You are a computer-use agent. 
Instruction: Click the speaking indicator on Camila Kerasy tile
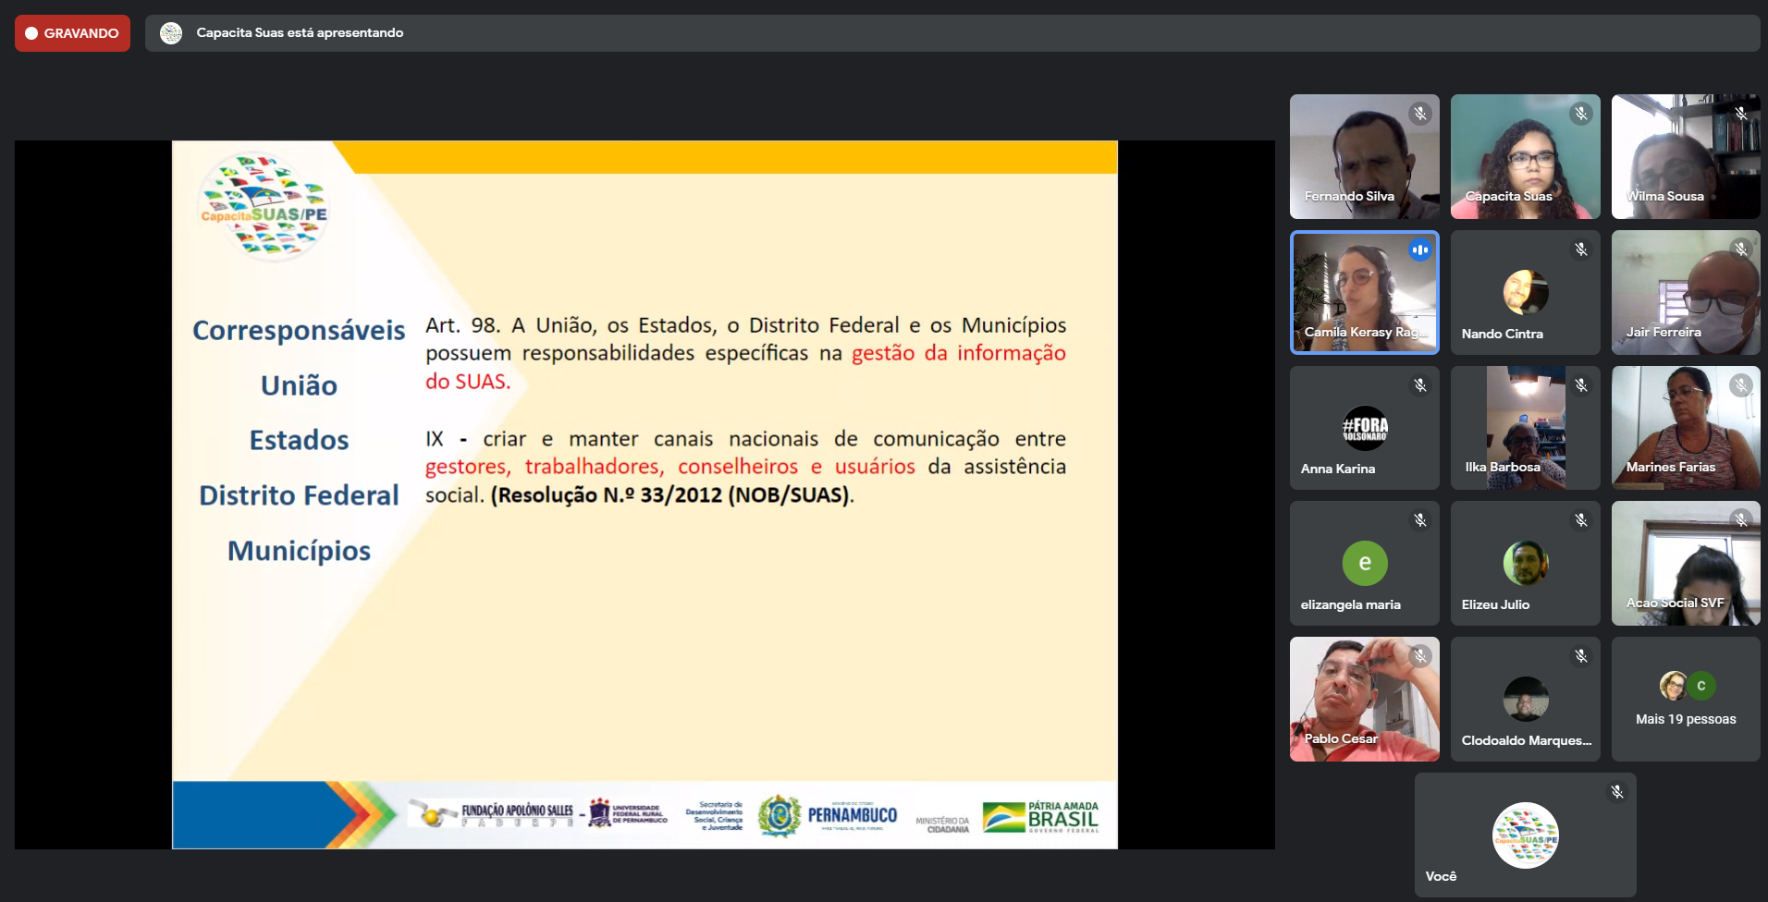click(x=1419, y=250)
